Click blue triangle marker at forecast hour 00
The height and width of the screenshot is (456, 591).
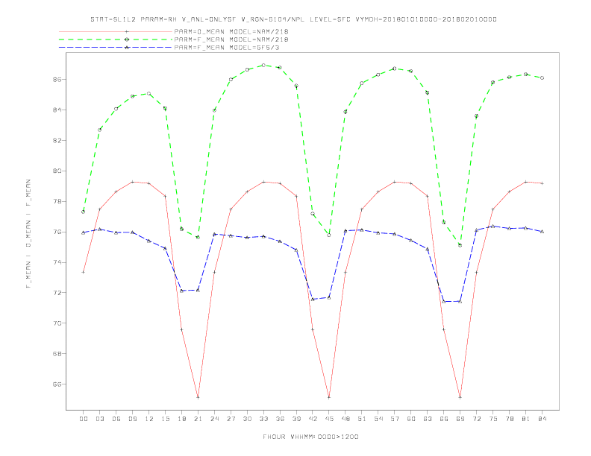(84, 232)
